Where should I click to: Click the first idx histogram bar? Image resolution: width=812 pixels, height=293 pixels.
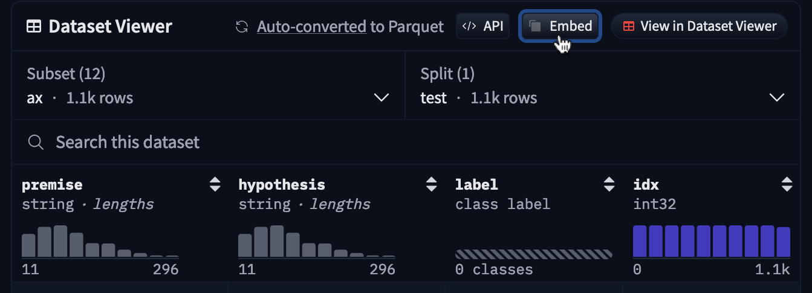pos(640,242)
